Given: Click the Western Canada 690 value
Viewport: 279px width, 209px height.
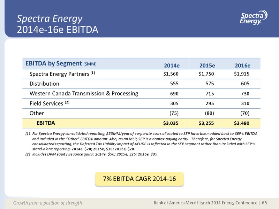Looking at the screenshot, I should coord(174,94).
